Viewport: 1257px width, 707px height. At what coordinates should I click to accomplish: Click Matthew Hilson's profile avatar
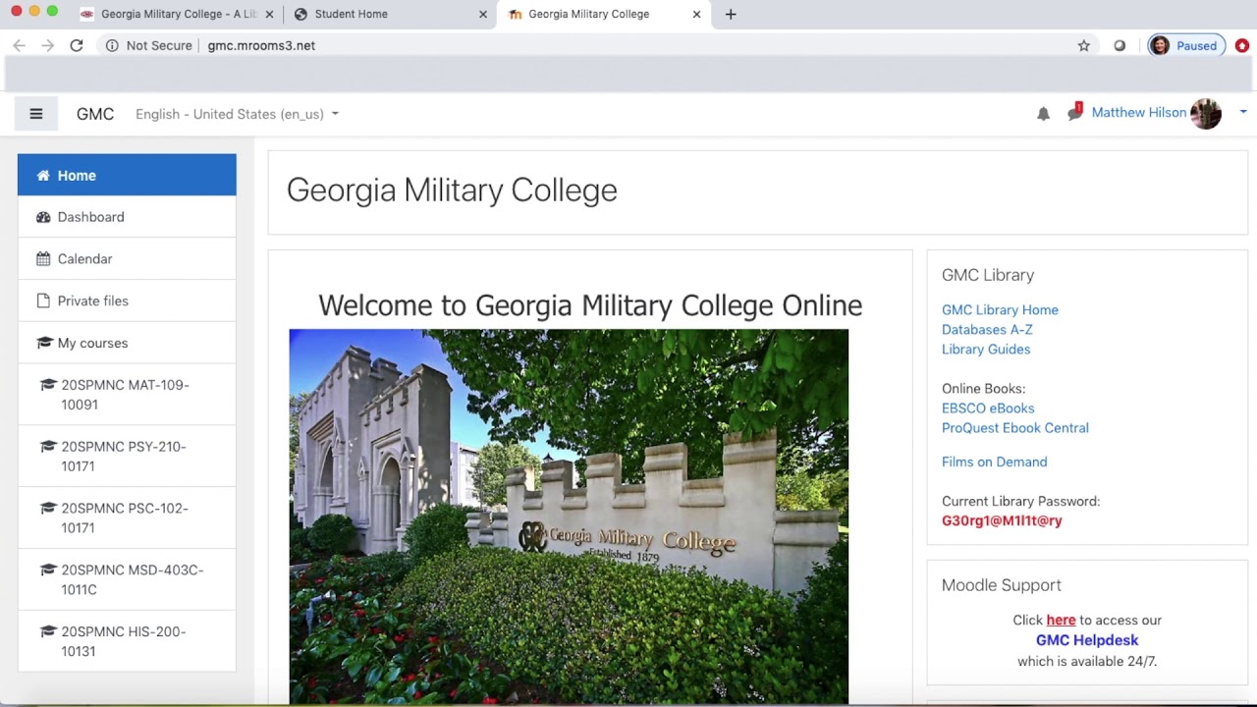[1206, 114]
